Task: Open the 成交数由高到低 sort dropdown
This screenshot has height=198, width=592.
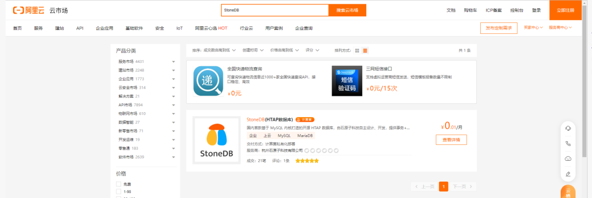Action: pos(214,50)
